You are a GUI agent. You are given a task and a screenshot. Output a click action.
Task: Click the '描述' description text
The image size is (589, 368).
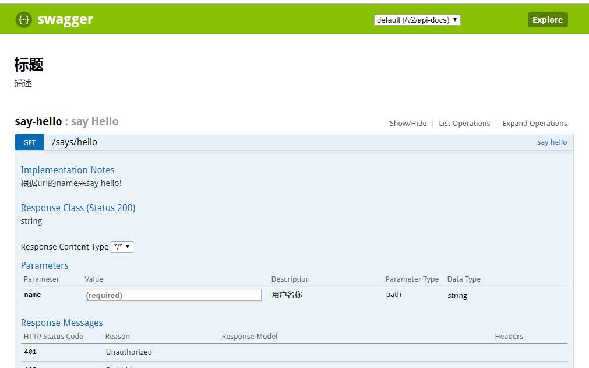[x=23, y=83]
